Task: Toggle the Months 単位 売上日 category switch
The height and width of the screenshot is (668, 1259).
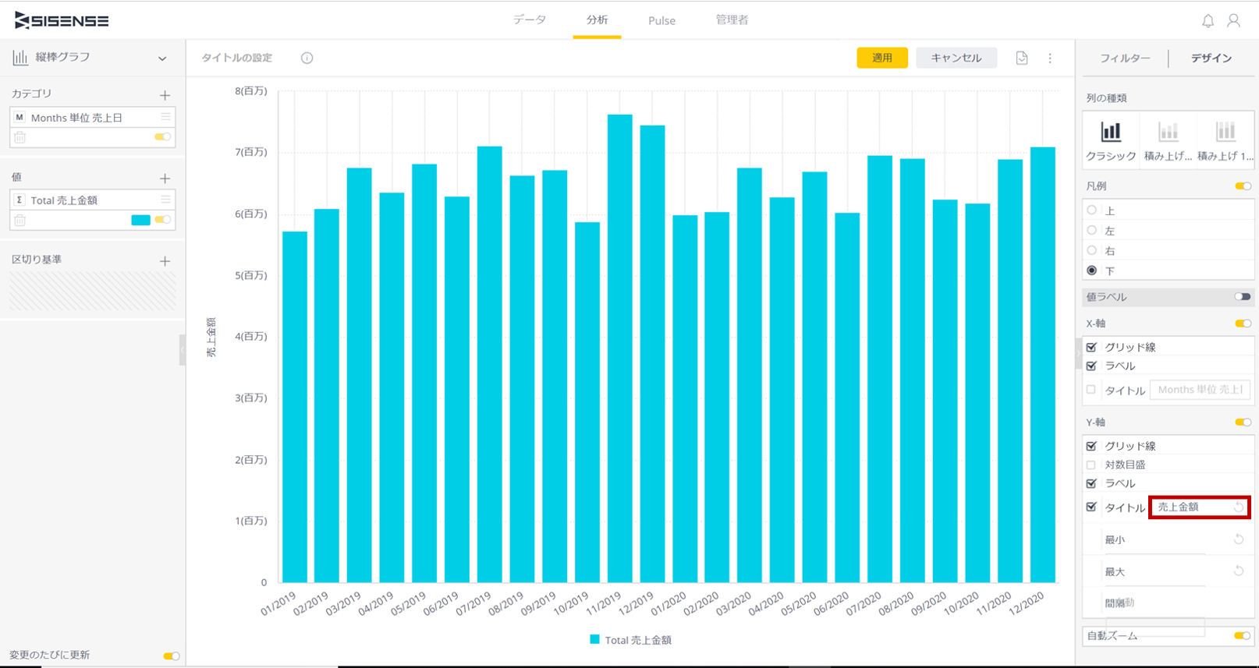Action: click(162, 137)
